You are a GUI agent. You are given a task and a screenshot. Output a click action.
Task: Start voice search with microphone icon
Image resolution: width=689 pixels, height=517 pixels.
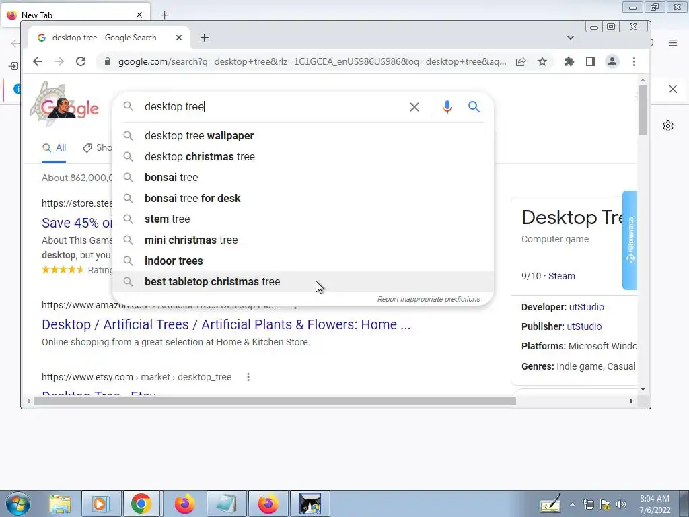pyautogui.click(x=447, y=107)
